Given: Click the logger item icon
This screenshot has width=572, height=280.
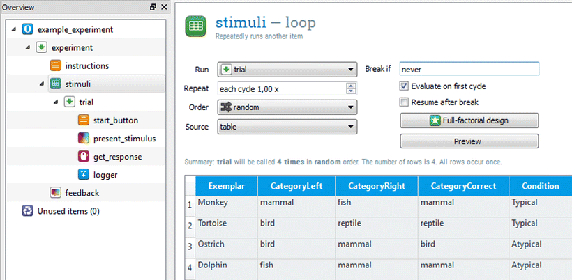Looking at the screenshot, I should 84,175.
